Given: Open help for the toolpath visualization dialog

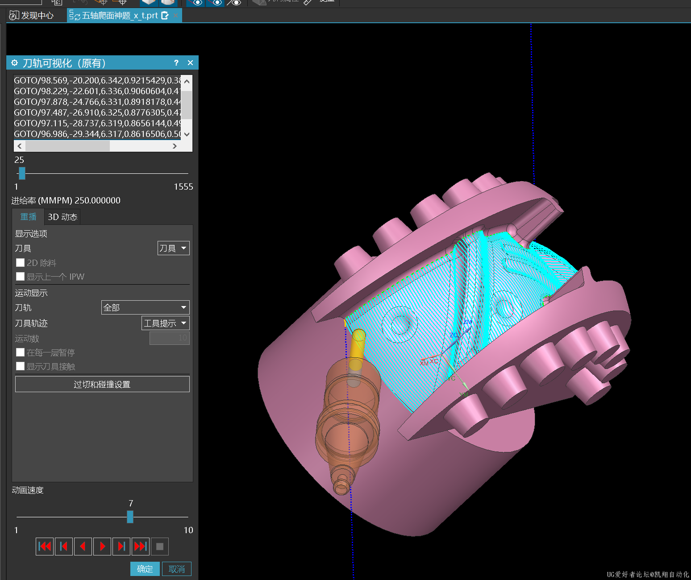Looking at the screenshot, I should (176, 63).
